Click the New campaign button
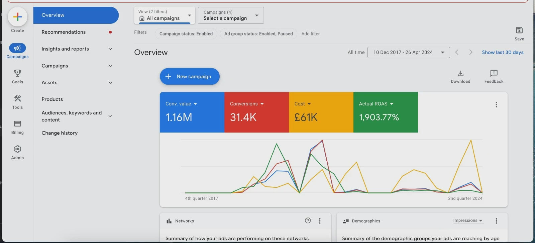This screenshot has width=535, height=243. click(x=190, y=77)
